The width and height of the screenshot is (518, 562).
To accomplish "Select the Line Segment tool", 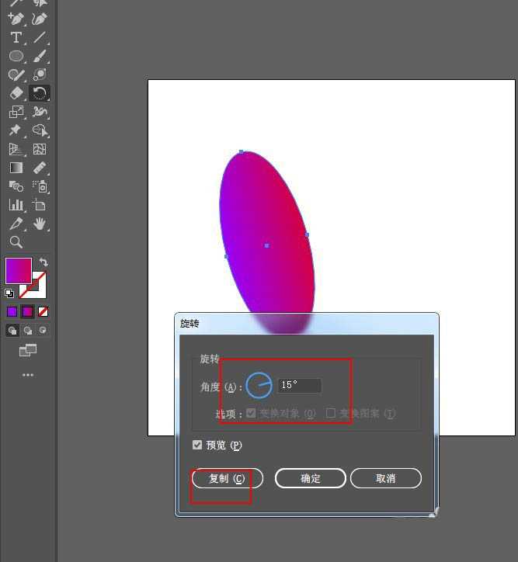I will [x=40, y=37].
